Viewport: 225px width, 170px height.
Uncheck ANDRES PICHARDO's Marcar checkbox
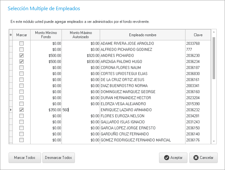(x=22, y=56)
